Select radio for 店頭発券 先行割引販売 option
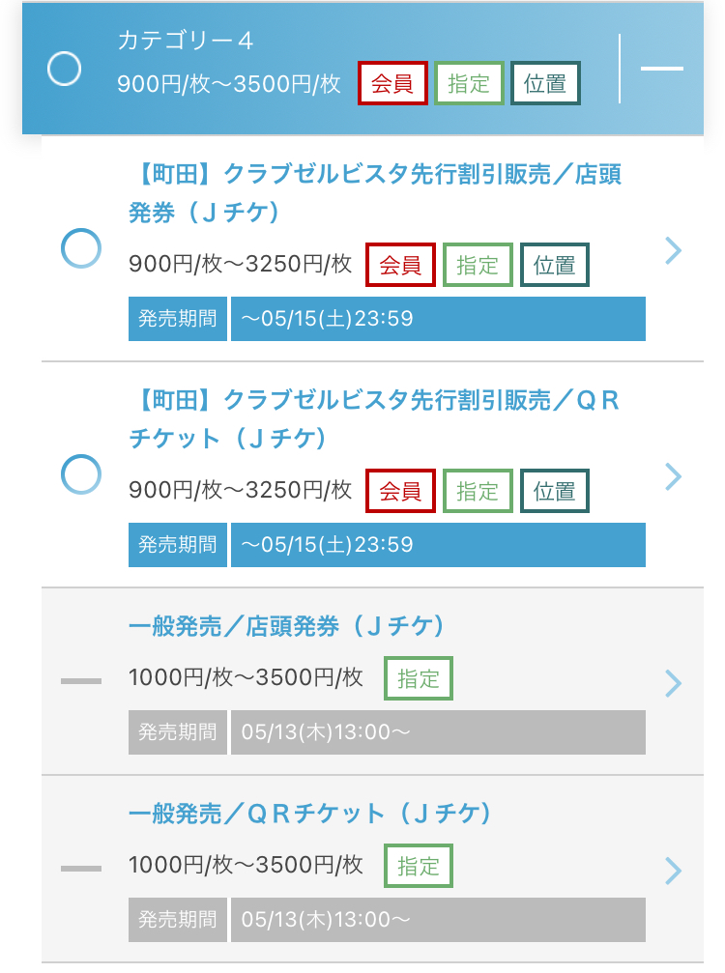Image resolution: width=725 pixels, height=973 pixels. 81,248
